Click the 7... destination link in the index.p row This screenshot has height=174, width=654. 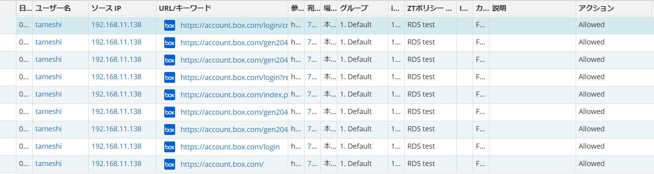pyautogui.click(x=312, y=94)
